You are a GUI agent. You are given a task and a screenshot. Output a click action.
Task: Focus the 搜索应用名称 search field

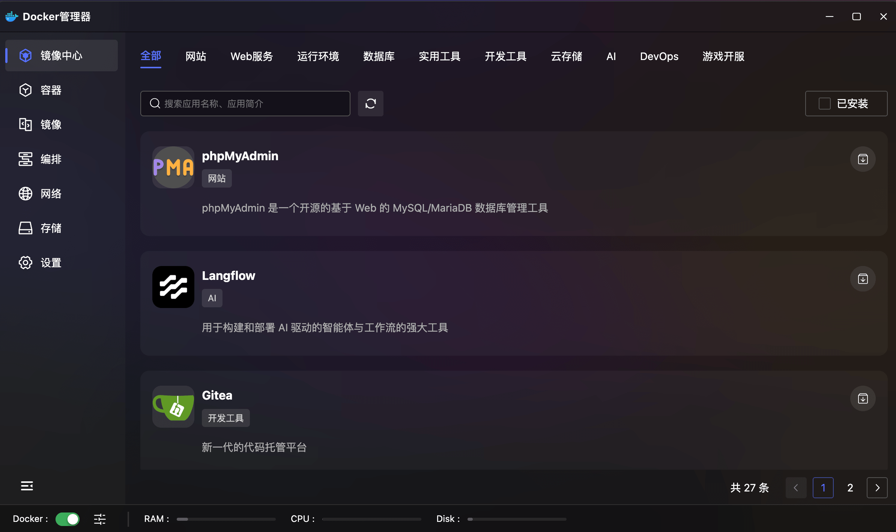pos(245,104)
